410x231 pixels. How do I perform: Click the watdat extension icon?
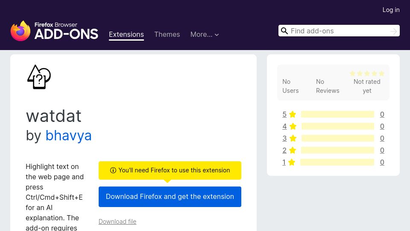click(x=39, y=77)
